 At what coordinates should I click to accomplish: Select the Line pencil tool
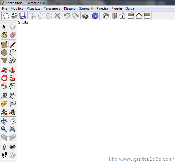coord(13,44)
